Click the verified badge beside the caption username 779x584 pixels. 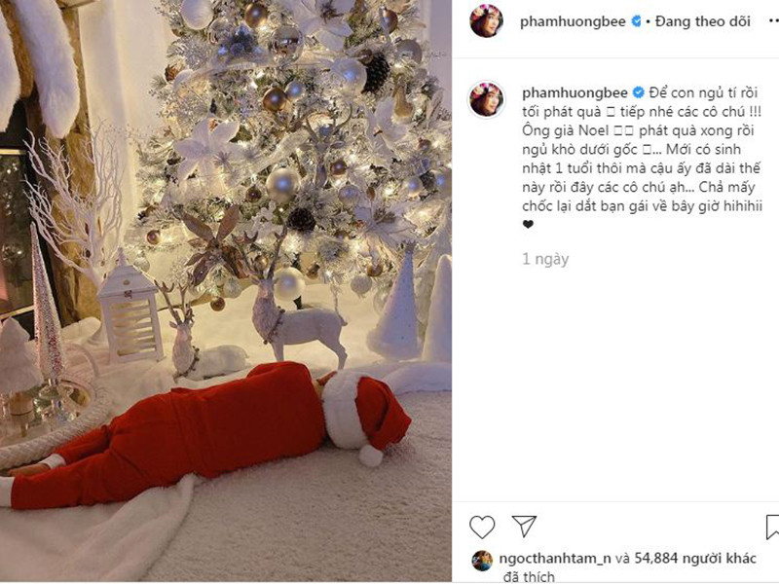[x=639, y=92]
